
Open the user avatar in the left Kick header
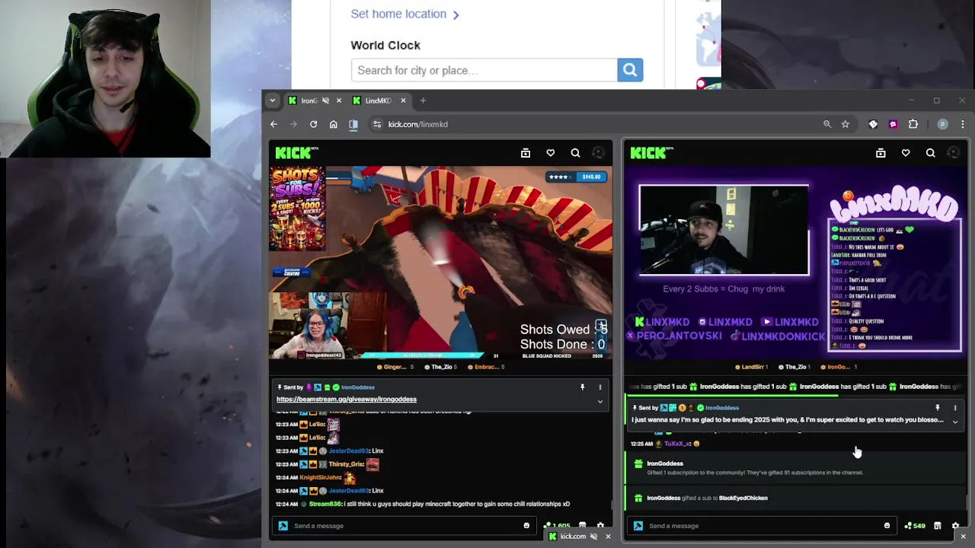click(599, 153)
